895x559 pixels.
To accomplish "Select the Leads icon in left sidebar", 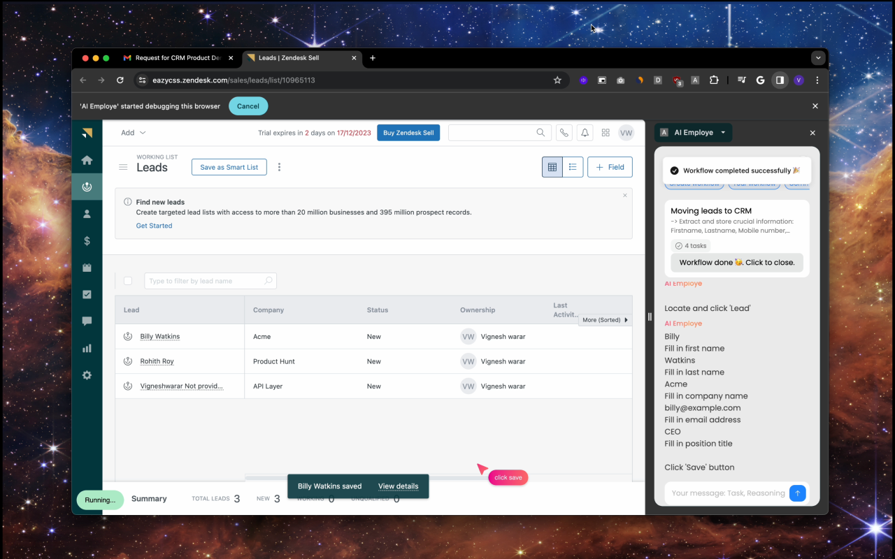I will (x=87, y=187).
